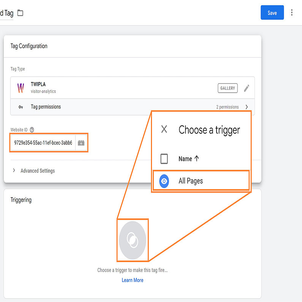Screen dimensions: 302x302
Task: Open the three-dot more options menu
Action: coord(292,13)
